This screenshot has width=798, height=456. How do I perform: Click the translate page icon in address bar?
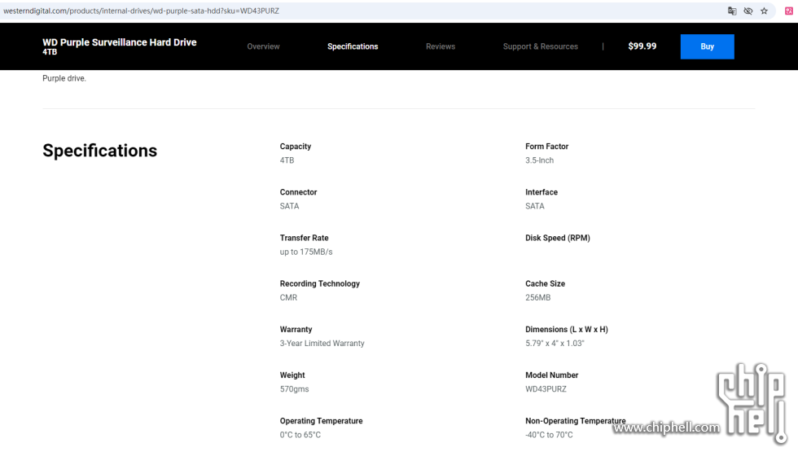(732, 11)
